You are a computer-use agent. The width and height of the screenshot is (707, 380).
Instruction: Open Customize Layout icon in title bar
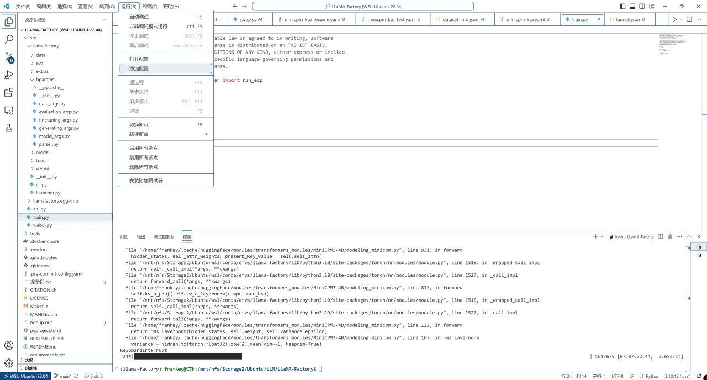point(653,6)
